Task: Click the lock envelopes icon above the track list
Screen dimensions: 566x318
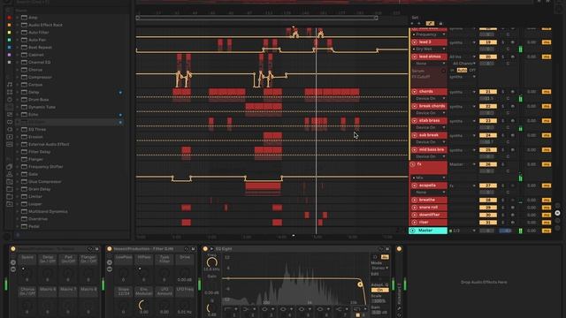Action: click(440, 24)
